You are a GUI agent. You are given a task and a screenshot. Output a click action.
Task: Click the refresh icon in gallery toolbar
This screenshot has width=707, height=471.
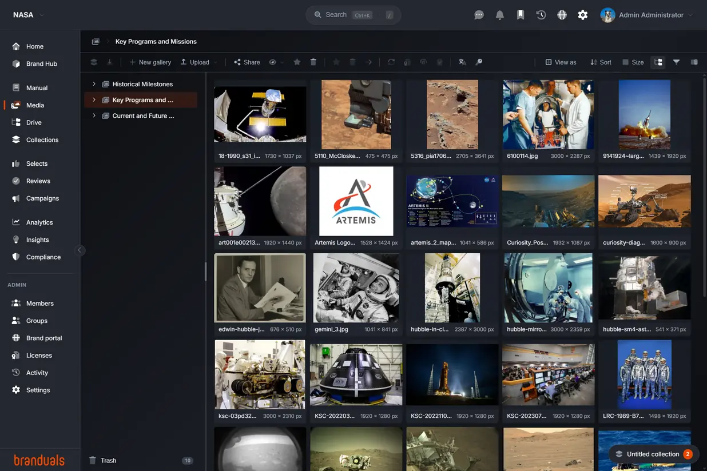click(x=391, y=62)
